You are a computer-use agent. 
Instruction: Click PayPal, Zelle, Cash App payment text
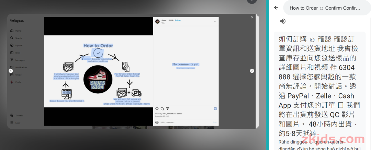pyautogui.click(x=127, y=76)
